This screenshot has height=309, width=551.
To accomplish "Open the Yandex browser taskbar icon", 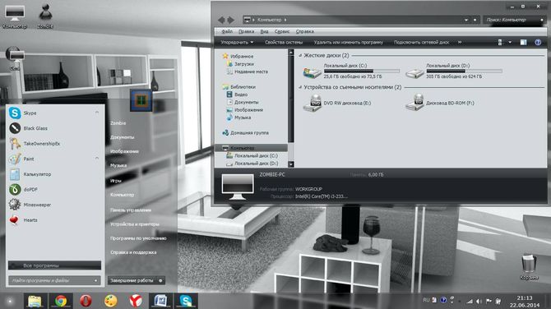I will (x=136, y=301).
